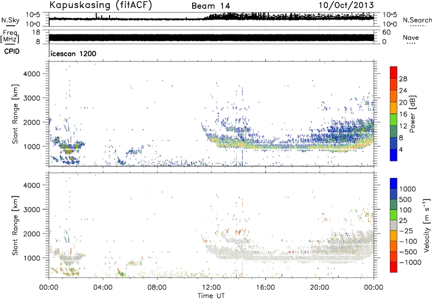The image size is (432, 299).
Task: Click the '1000' tick on the velocity colorbar
Action: [x=407, y=189]
